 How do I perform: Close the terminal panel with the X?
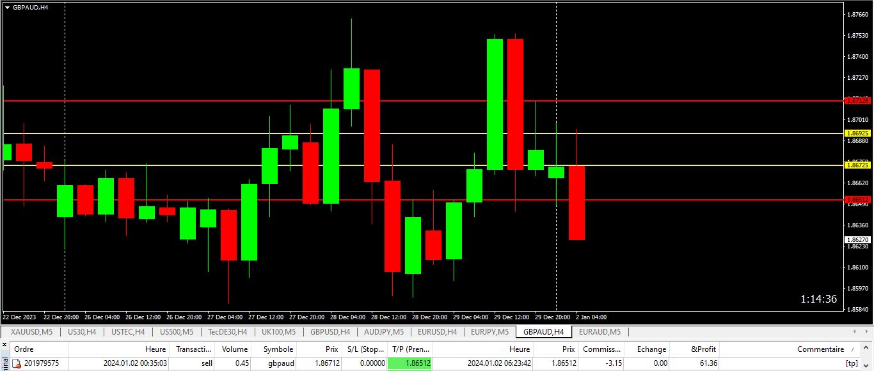(x=4, y=345)
